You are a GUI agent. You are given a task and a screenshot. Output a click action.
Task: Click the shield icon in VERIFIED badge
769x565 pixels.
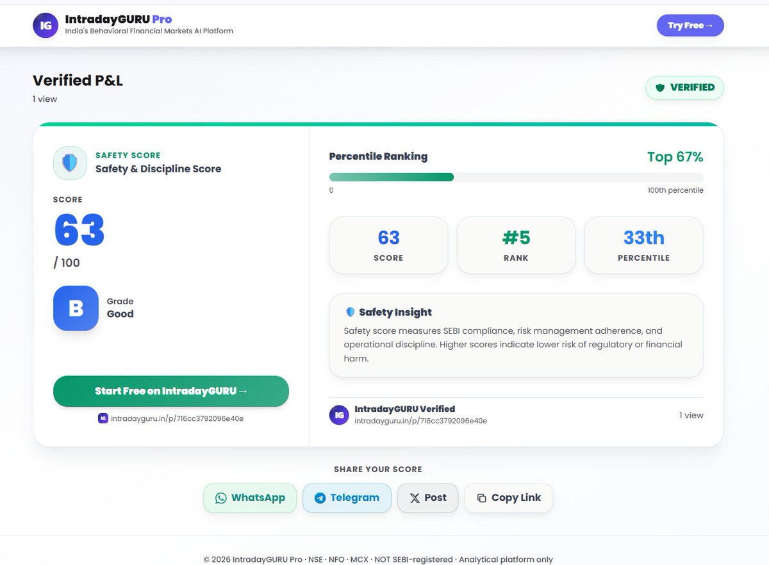pos(660,88)
